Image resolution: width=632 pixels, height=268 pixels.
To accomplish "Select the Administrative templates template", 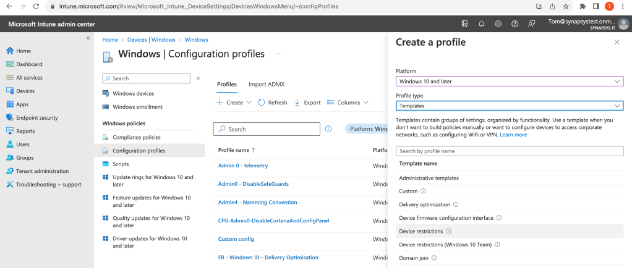I will pyautogui.click(x=429, y=178).
